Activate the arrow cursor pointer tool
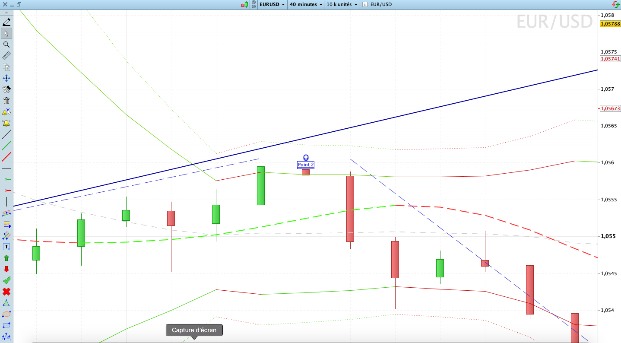The width and height of the screenshot is (621, 343). click(6, 33)
